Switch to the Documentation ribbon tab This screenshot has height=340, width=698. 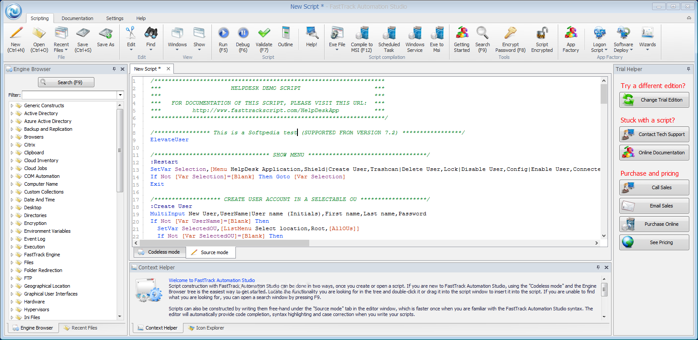point(77,18)
